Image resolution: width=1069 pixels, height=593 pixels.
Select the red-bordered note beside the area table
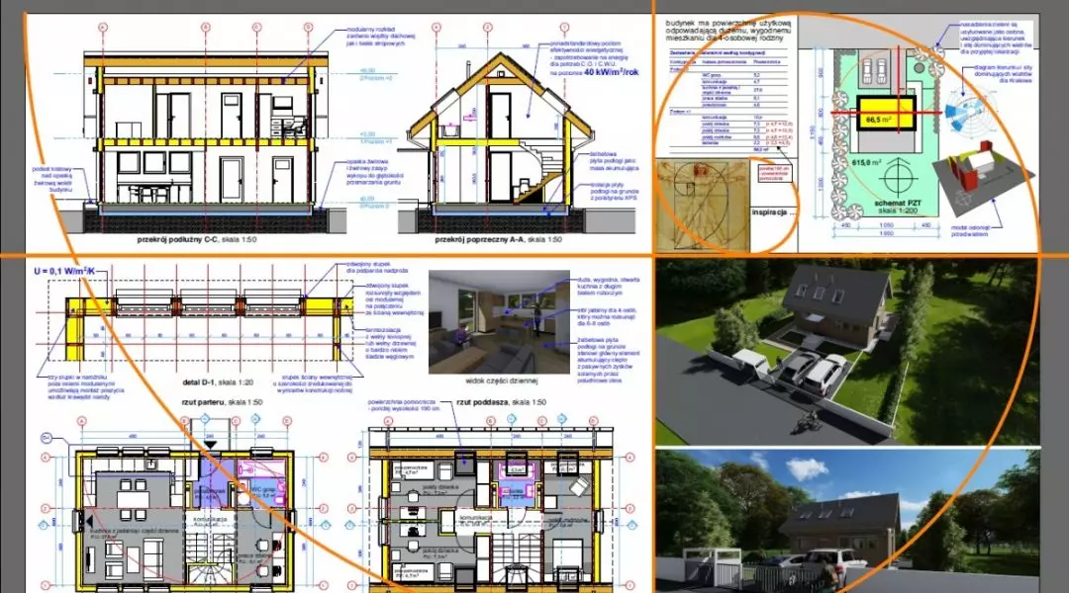click(x=774, y=172)
